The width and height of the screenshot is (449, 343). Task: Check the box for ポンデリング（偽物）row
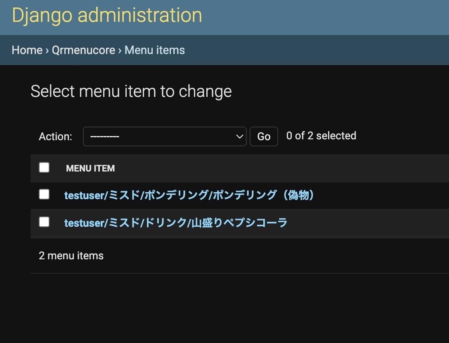coord(44,194)
